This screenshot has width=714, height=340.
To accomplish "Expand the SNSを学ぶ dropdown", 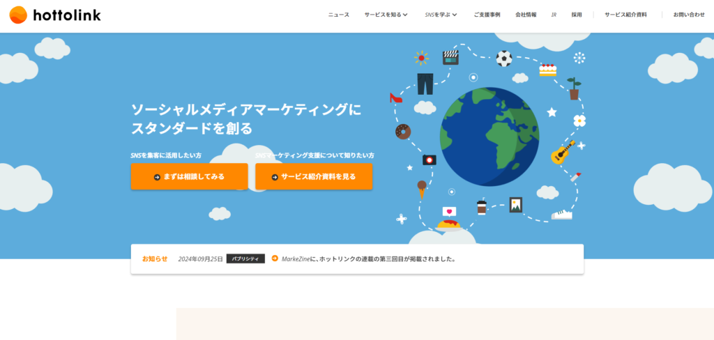I will coord(441,15).
